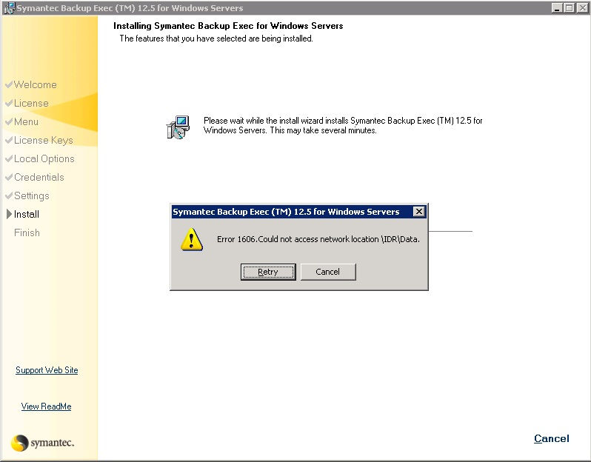This screenshot has width=591, height=462.
Task: Open the Support Web Site link
Action: click(47, 370)
